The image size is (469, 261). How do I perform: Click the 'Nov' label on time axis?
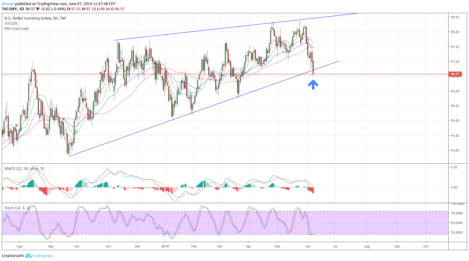pyautogui.click(x=109, y=246)
